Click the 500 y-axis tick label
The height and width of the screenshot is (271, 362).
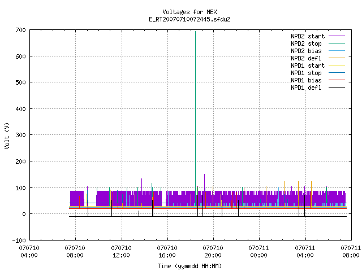tap(20, 83)
